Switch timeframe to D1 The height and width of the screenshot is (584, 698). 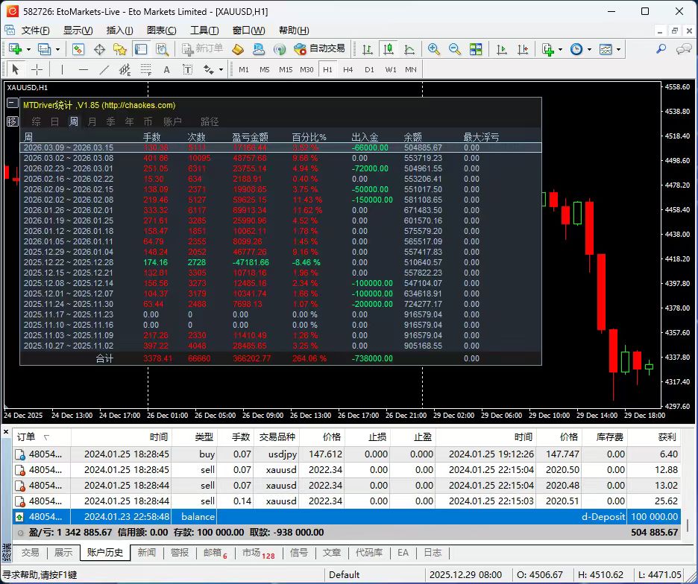tap(369, 69)
